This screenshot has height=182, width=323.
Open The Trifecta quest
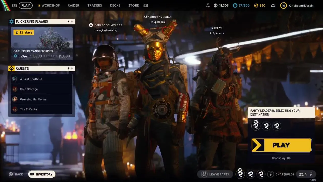(42, 109)
